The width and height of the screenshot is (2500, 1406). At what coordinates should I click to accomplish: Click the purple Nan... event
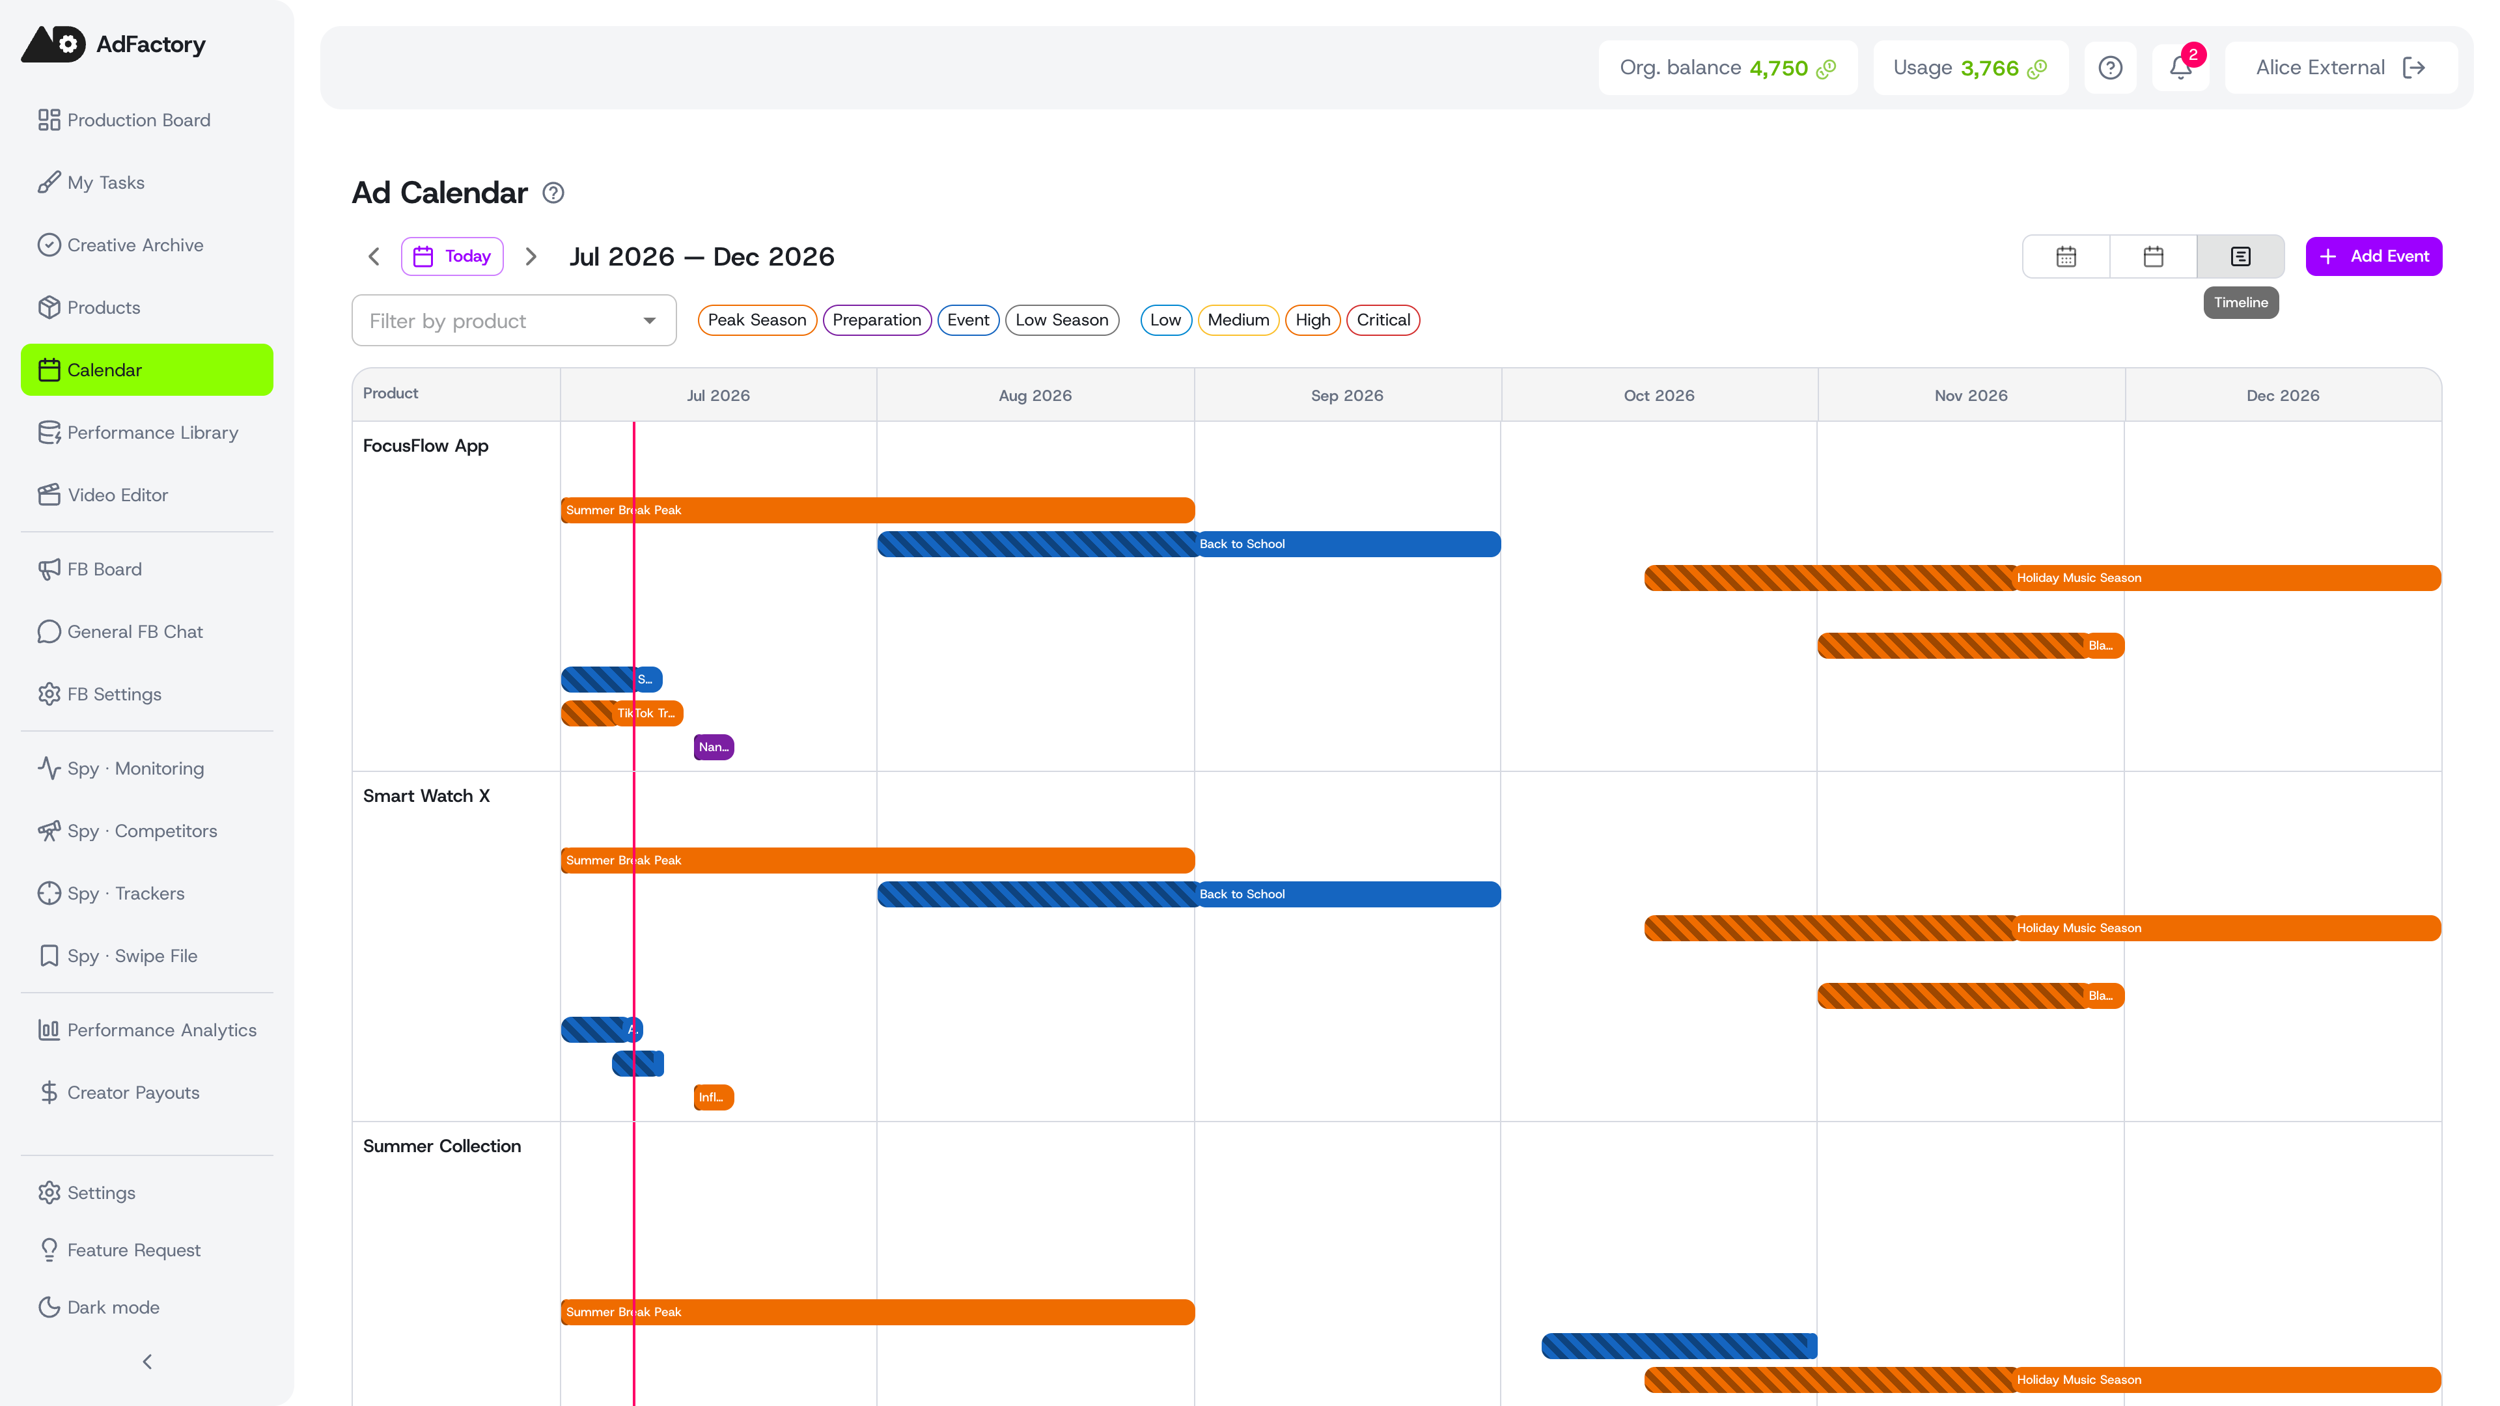pos(714,747)
